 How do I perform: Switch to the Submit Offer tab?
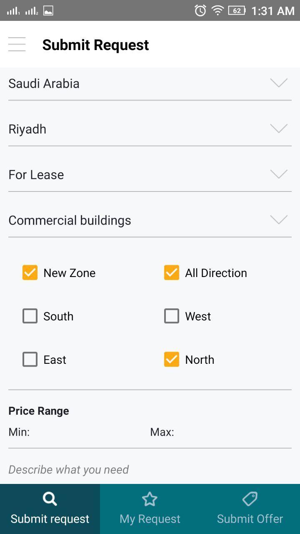tap(250, 509)
